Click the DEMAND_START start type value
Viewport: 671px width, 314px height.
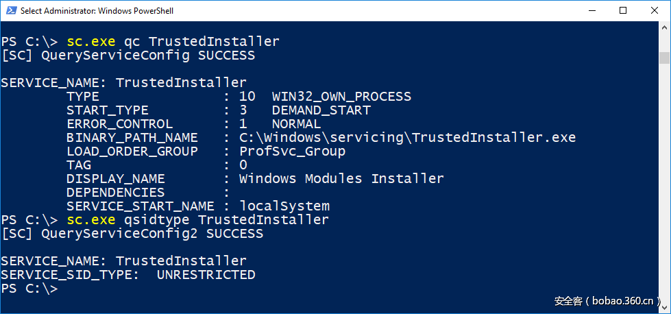pos(321,110)
